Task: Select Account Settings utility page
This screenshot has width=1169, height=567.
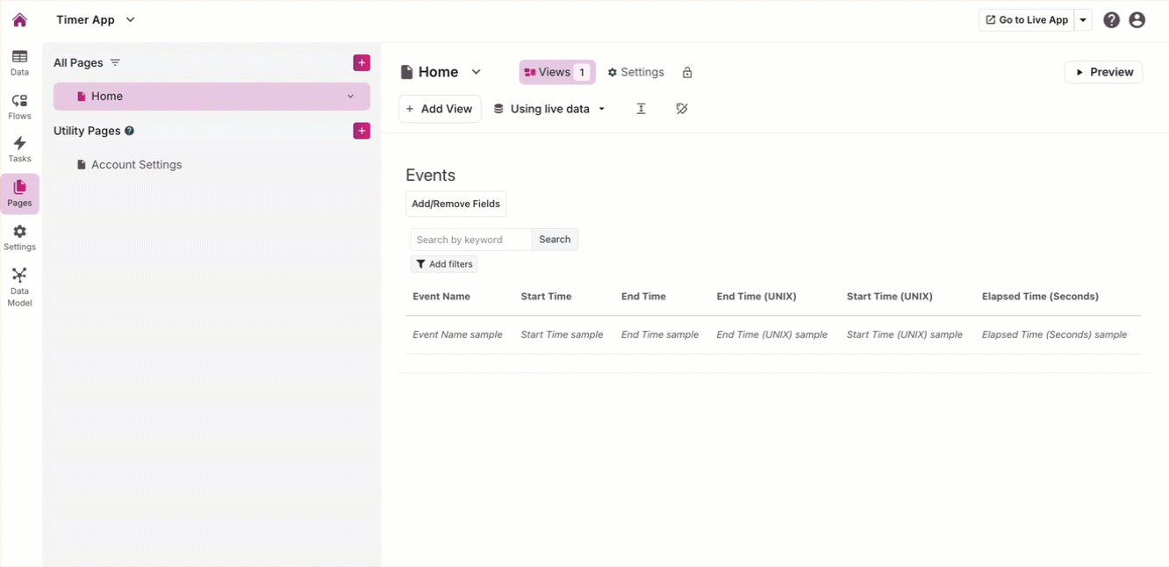Action: (136, 165)
